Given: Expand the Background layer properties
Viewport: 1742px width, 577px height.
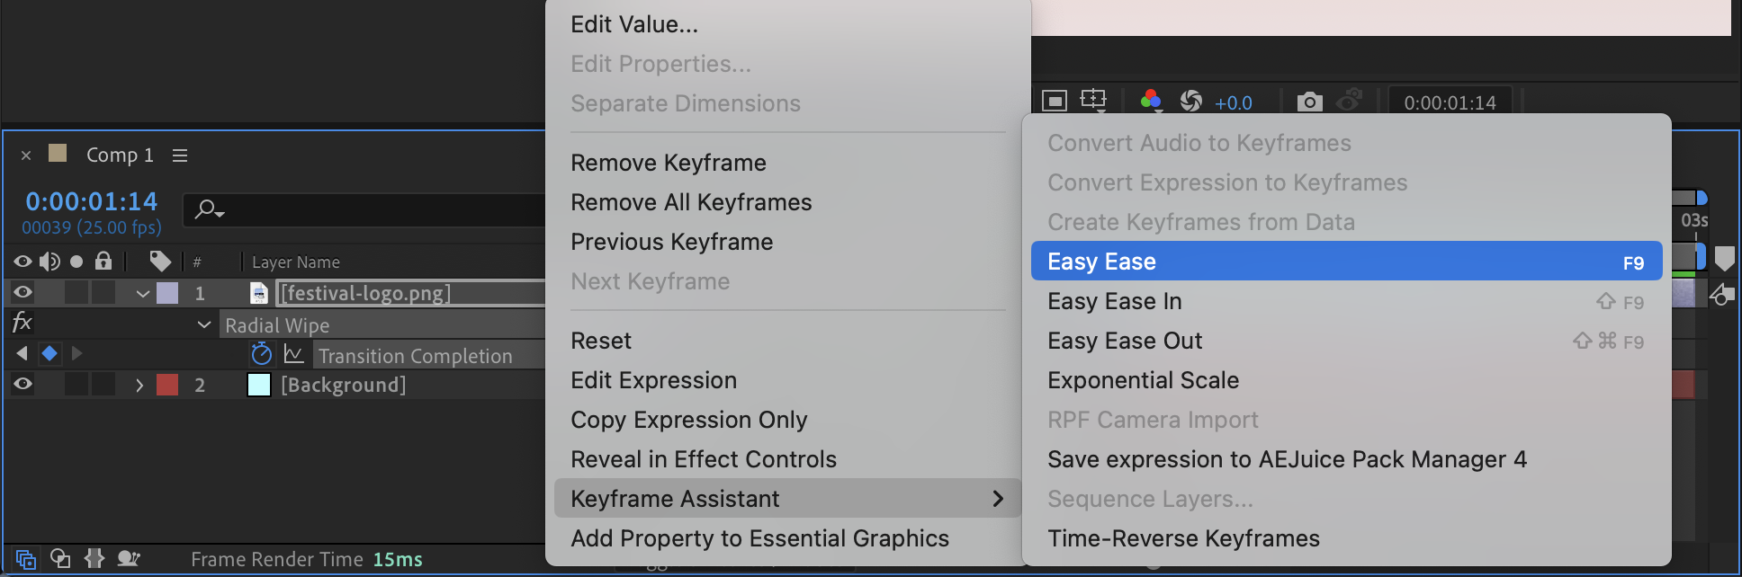Looking at the screenshot, I should [139, 385].
